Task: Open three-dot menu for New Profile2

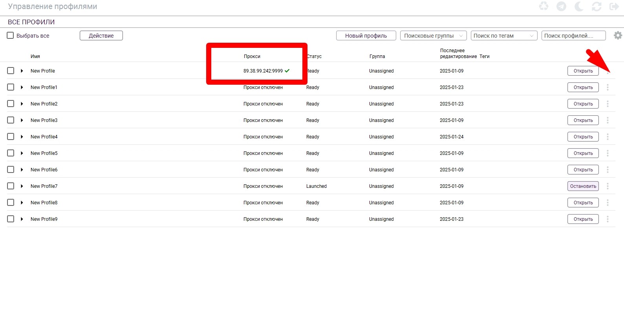Action: click(608, 104)
